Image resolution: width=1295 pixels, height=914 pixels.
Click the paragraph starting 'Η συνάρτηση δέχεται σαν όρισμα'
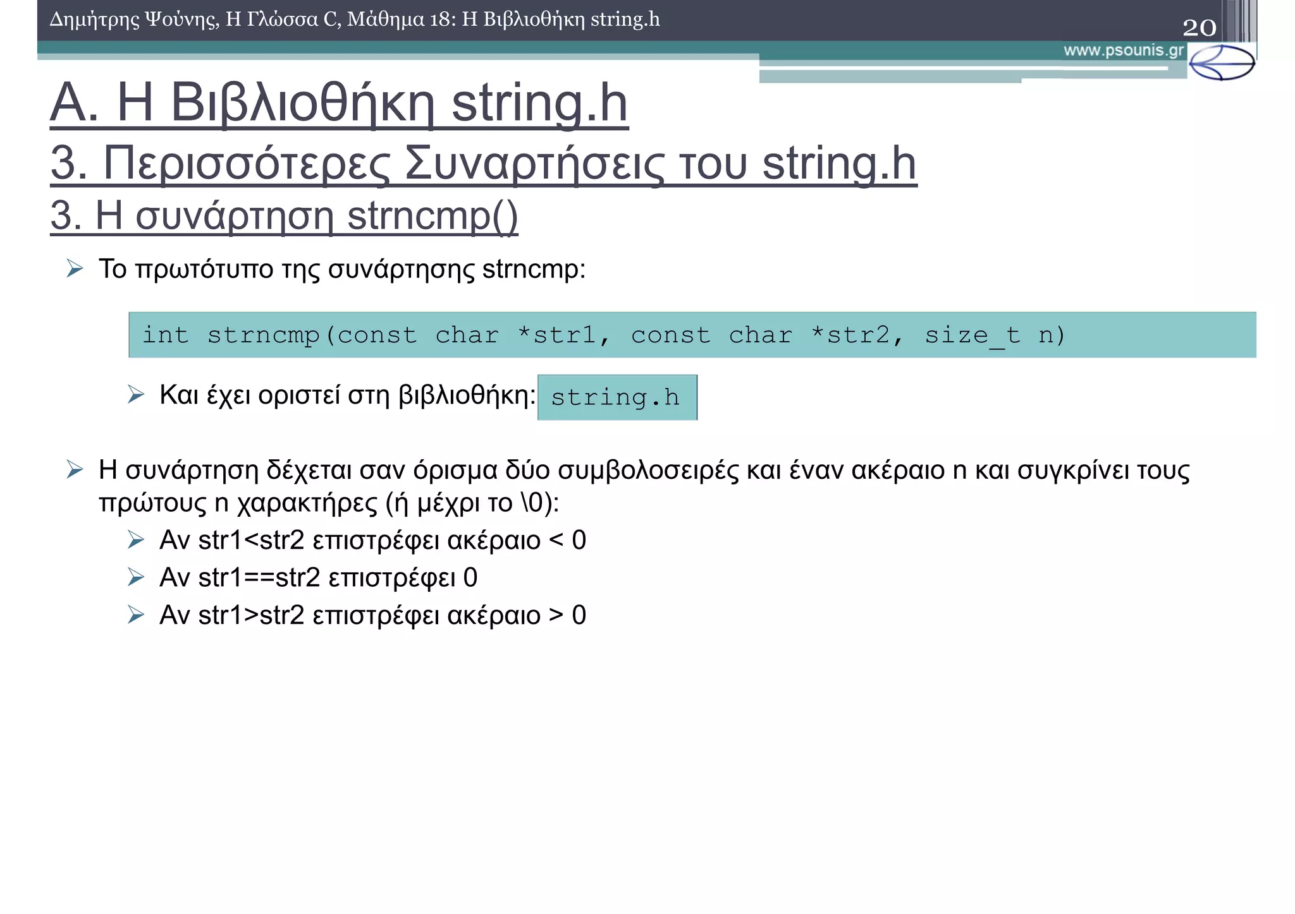644,486
